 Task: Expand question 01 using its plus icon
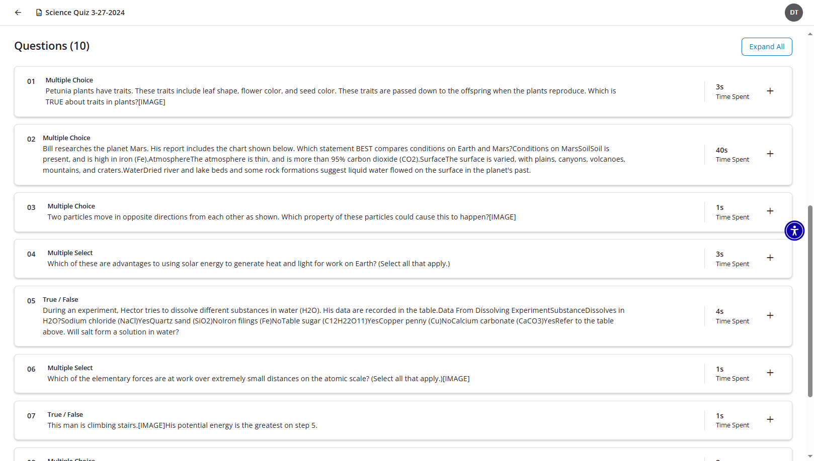coord(770,91)
